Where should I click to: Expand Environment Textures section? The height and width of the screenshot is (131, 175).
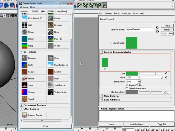[22, 105]
